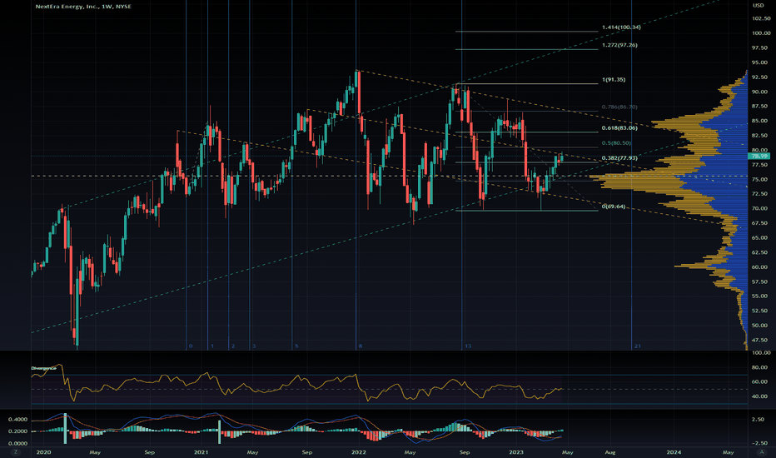Click 0.0000 on the MACD left scale

(17, 444)
